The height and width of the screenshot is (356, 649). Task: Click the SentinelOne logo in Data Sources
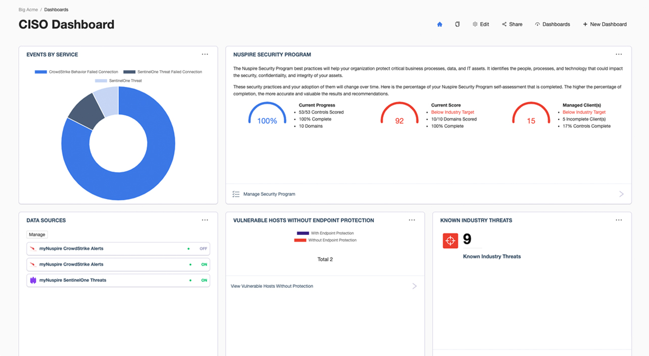click(x=33, y=280)
